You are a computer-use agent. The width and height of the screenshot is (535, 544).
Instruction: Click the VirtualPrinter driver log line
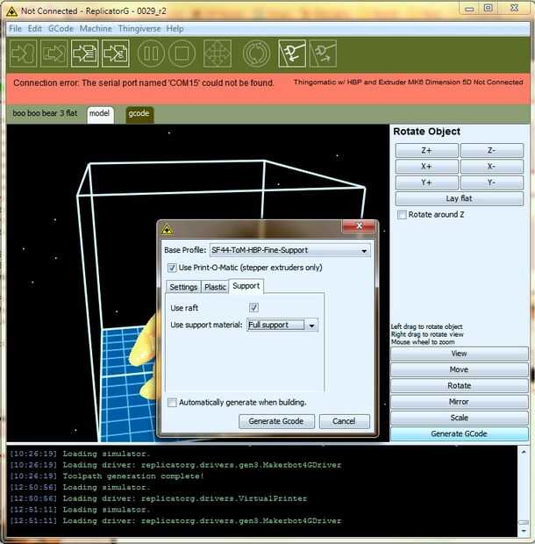[x=159, y=498]
